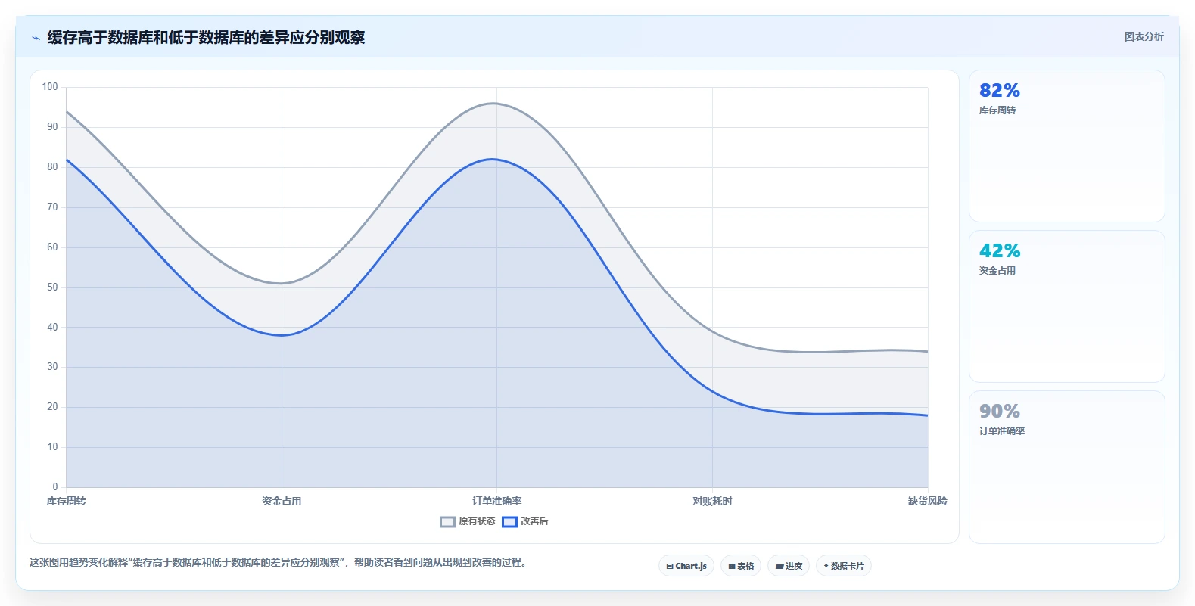Image resolution: width=1195 pixels, height=606 pixels.
Task: Click the blue 改善后 legend swatch
Action: 509,521
